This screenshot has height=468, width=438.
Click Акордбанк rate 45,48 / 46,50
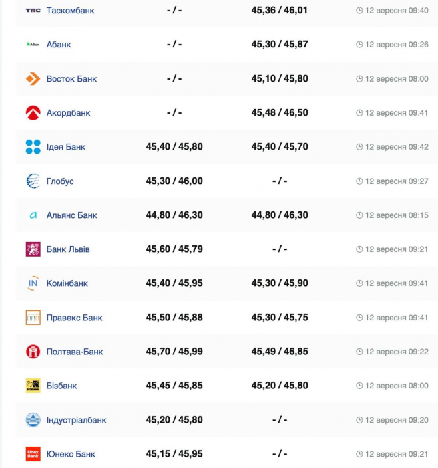(x=280, y=112)
